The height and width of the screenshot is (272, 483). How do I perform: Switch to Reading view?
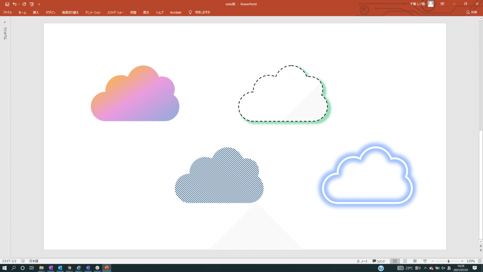pyautogui.click(x=415, y=261)
